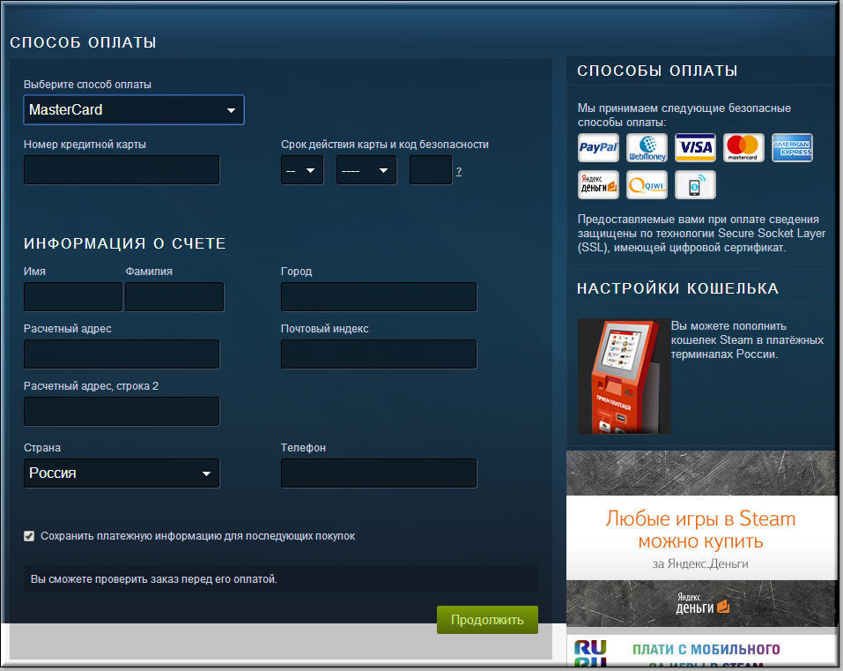Click the Яндекс Деньги payment icon

(x=598, y=185)
